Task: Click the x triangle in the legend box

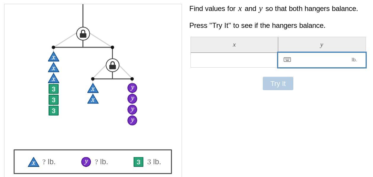Action: pos(33,162)
